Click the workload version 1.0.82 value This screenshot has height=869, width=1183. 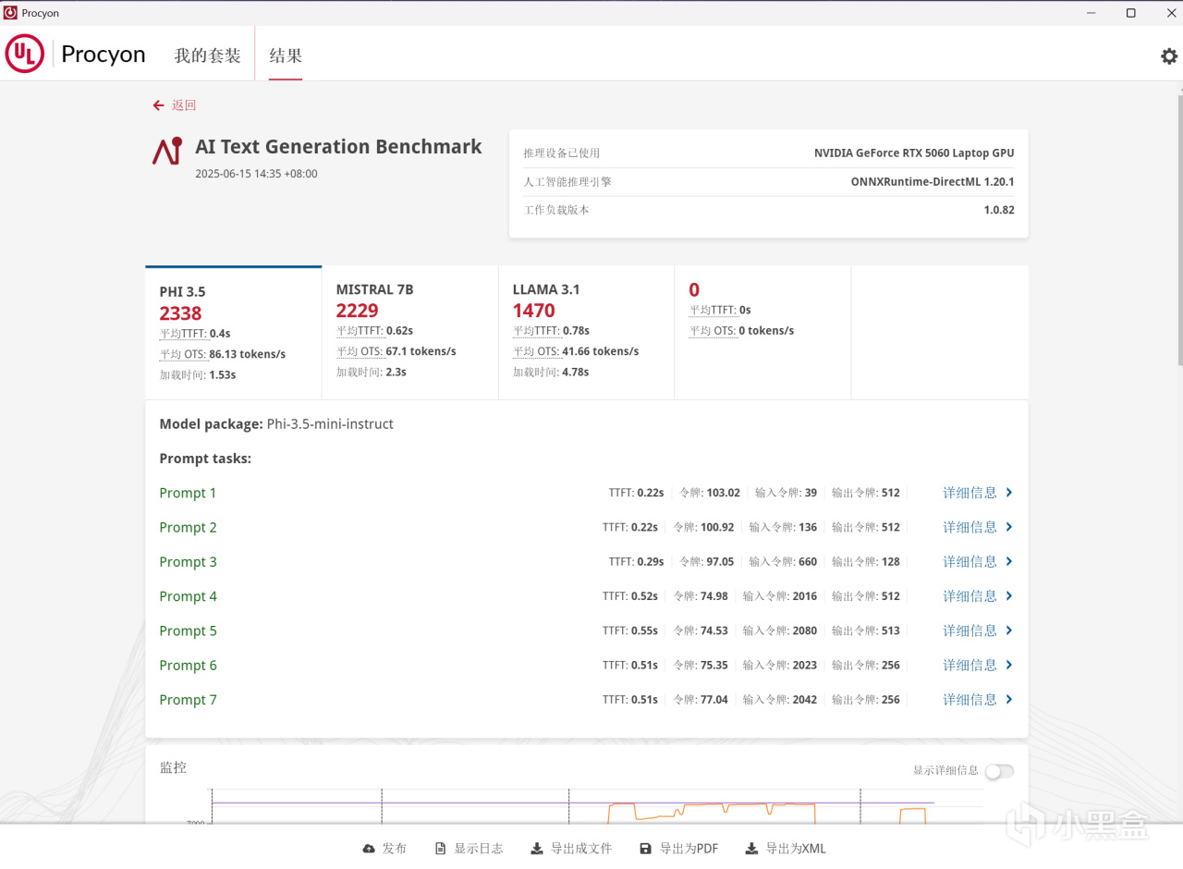999,210
